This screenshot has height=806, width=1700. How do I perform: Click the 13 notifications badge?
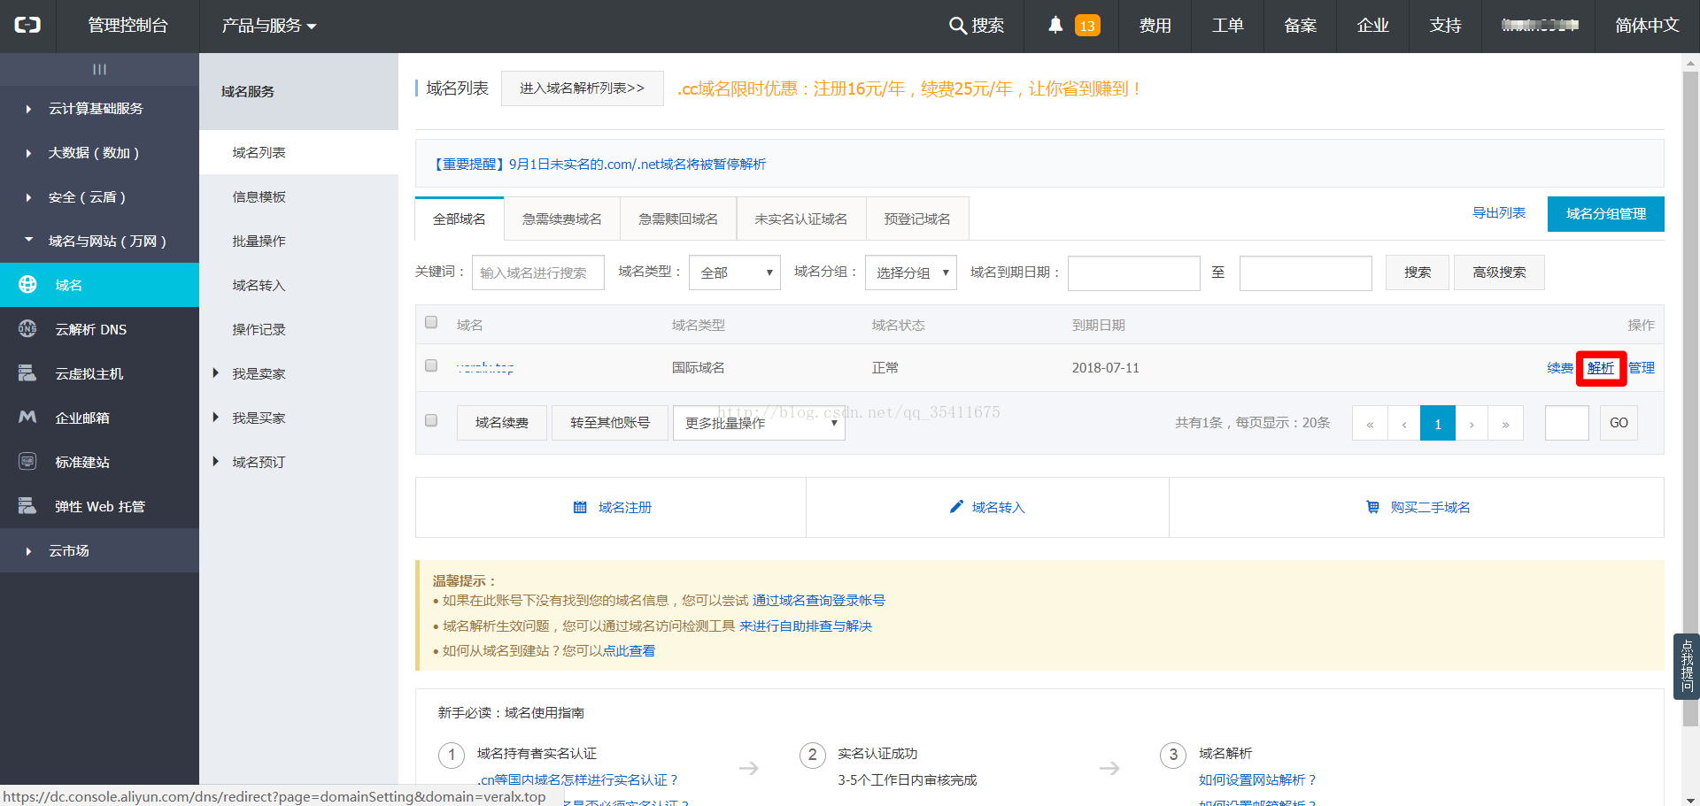point(1087,26)
